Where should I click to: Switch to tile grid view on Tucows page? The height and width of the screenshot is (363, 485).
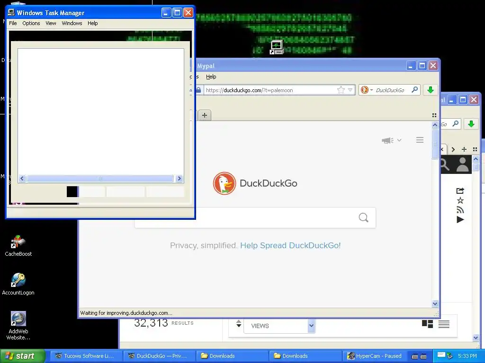coord(428,324)
